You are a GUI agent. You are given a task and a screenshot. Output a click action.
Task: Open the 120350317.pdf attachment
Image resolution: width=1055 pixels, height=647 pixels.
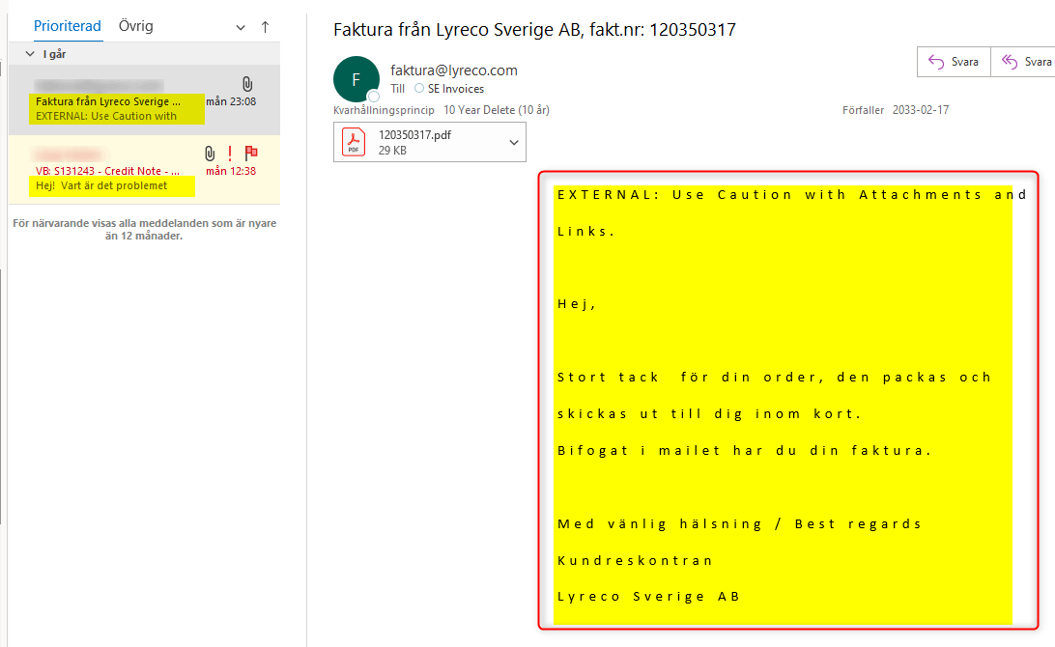pos(429,142)
